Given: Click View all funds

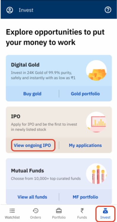Looking at the screenshot, I should [x=32, y=197].
